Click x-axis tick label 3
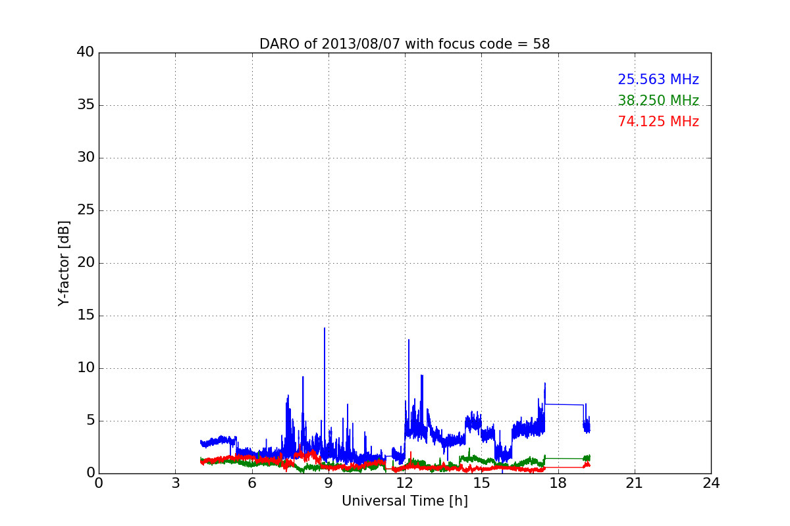Screen dimensions: 790x526 (x=175, y=483)
